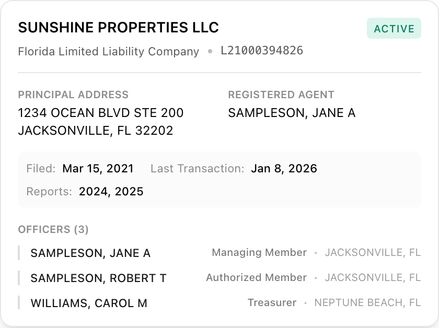Viewport: 439px width, 328px height.
Task: Click the Authorized Member role label
Action: 256,277
